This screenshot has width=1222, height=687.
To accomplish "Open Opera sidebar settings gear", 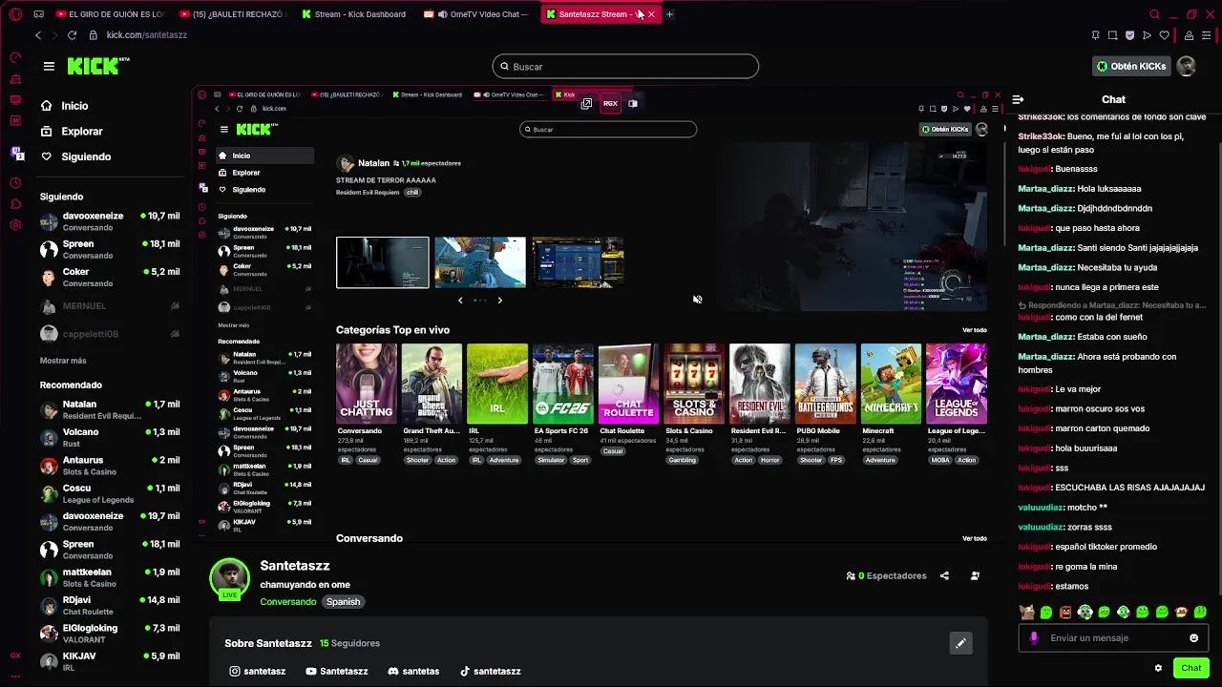I will (15, 225).
